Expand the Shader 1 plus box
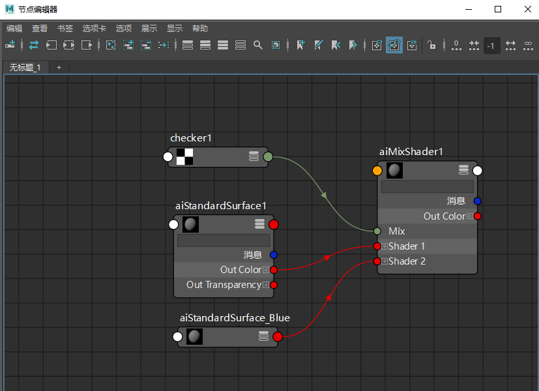539x391 pixels. (x=385, y=246)
